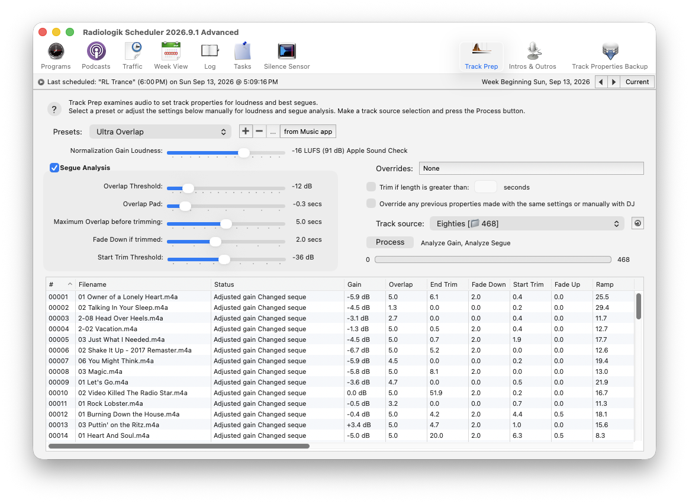This screenshot has width=689, height=503.
Task: Select row 03 Puttin' on the Ritz.m4a
Action: 340,425
